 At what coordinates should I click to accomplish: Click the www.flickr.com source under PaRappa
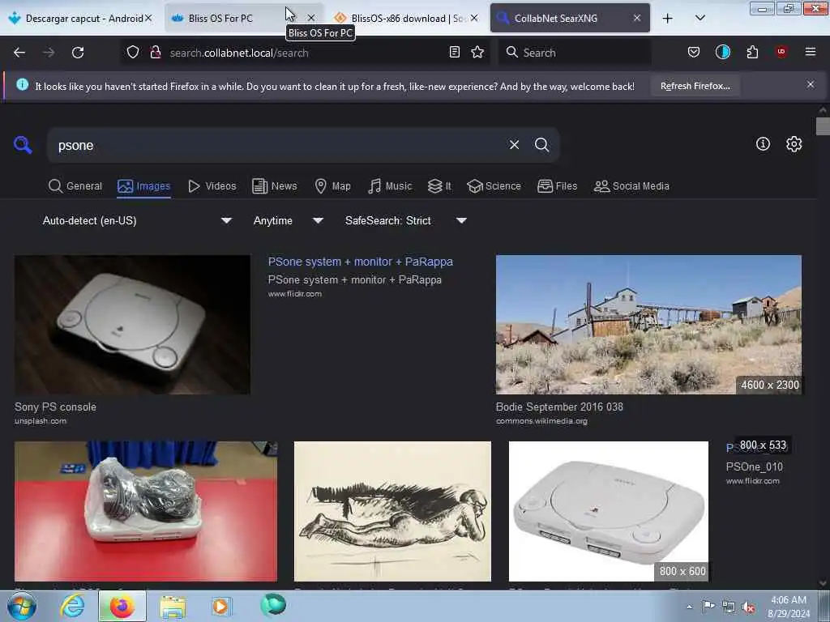tap(294, 293)
